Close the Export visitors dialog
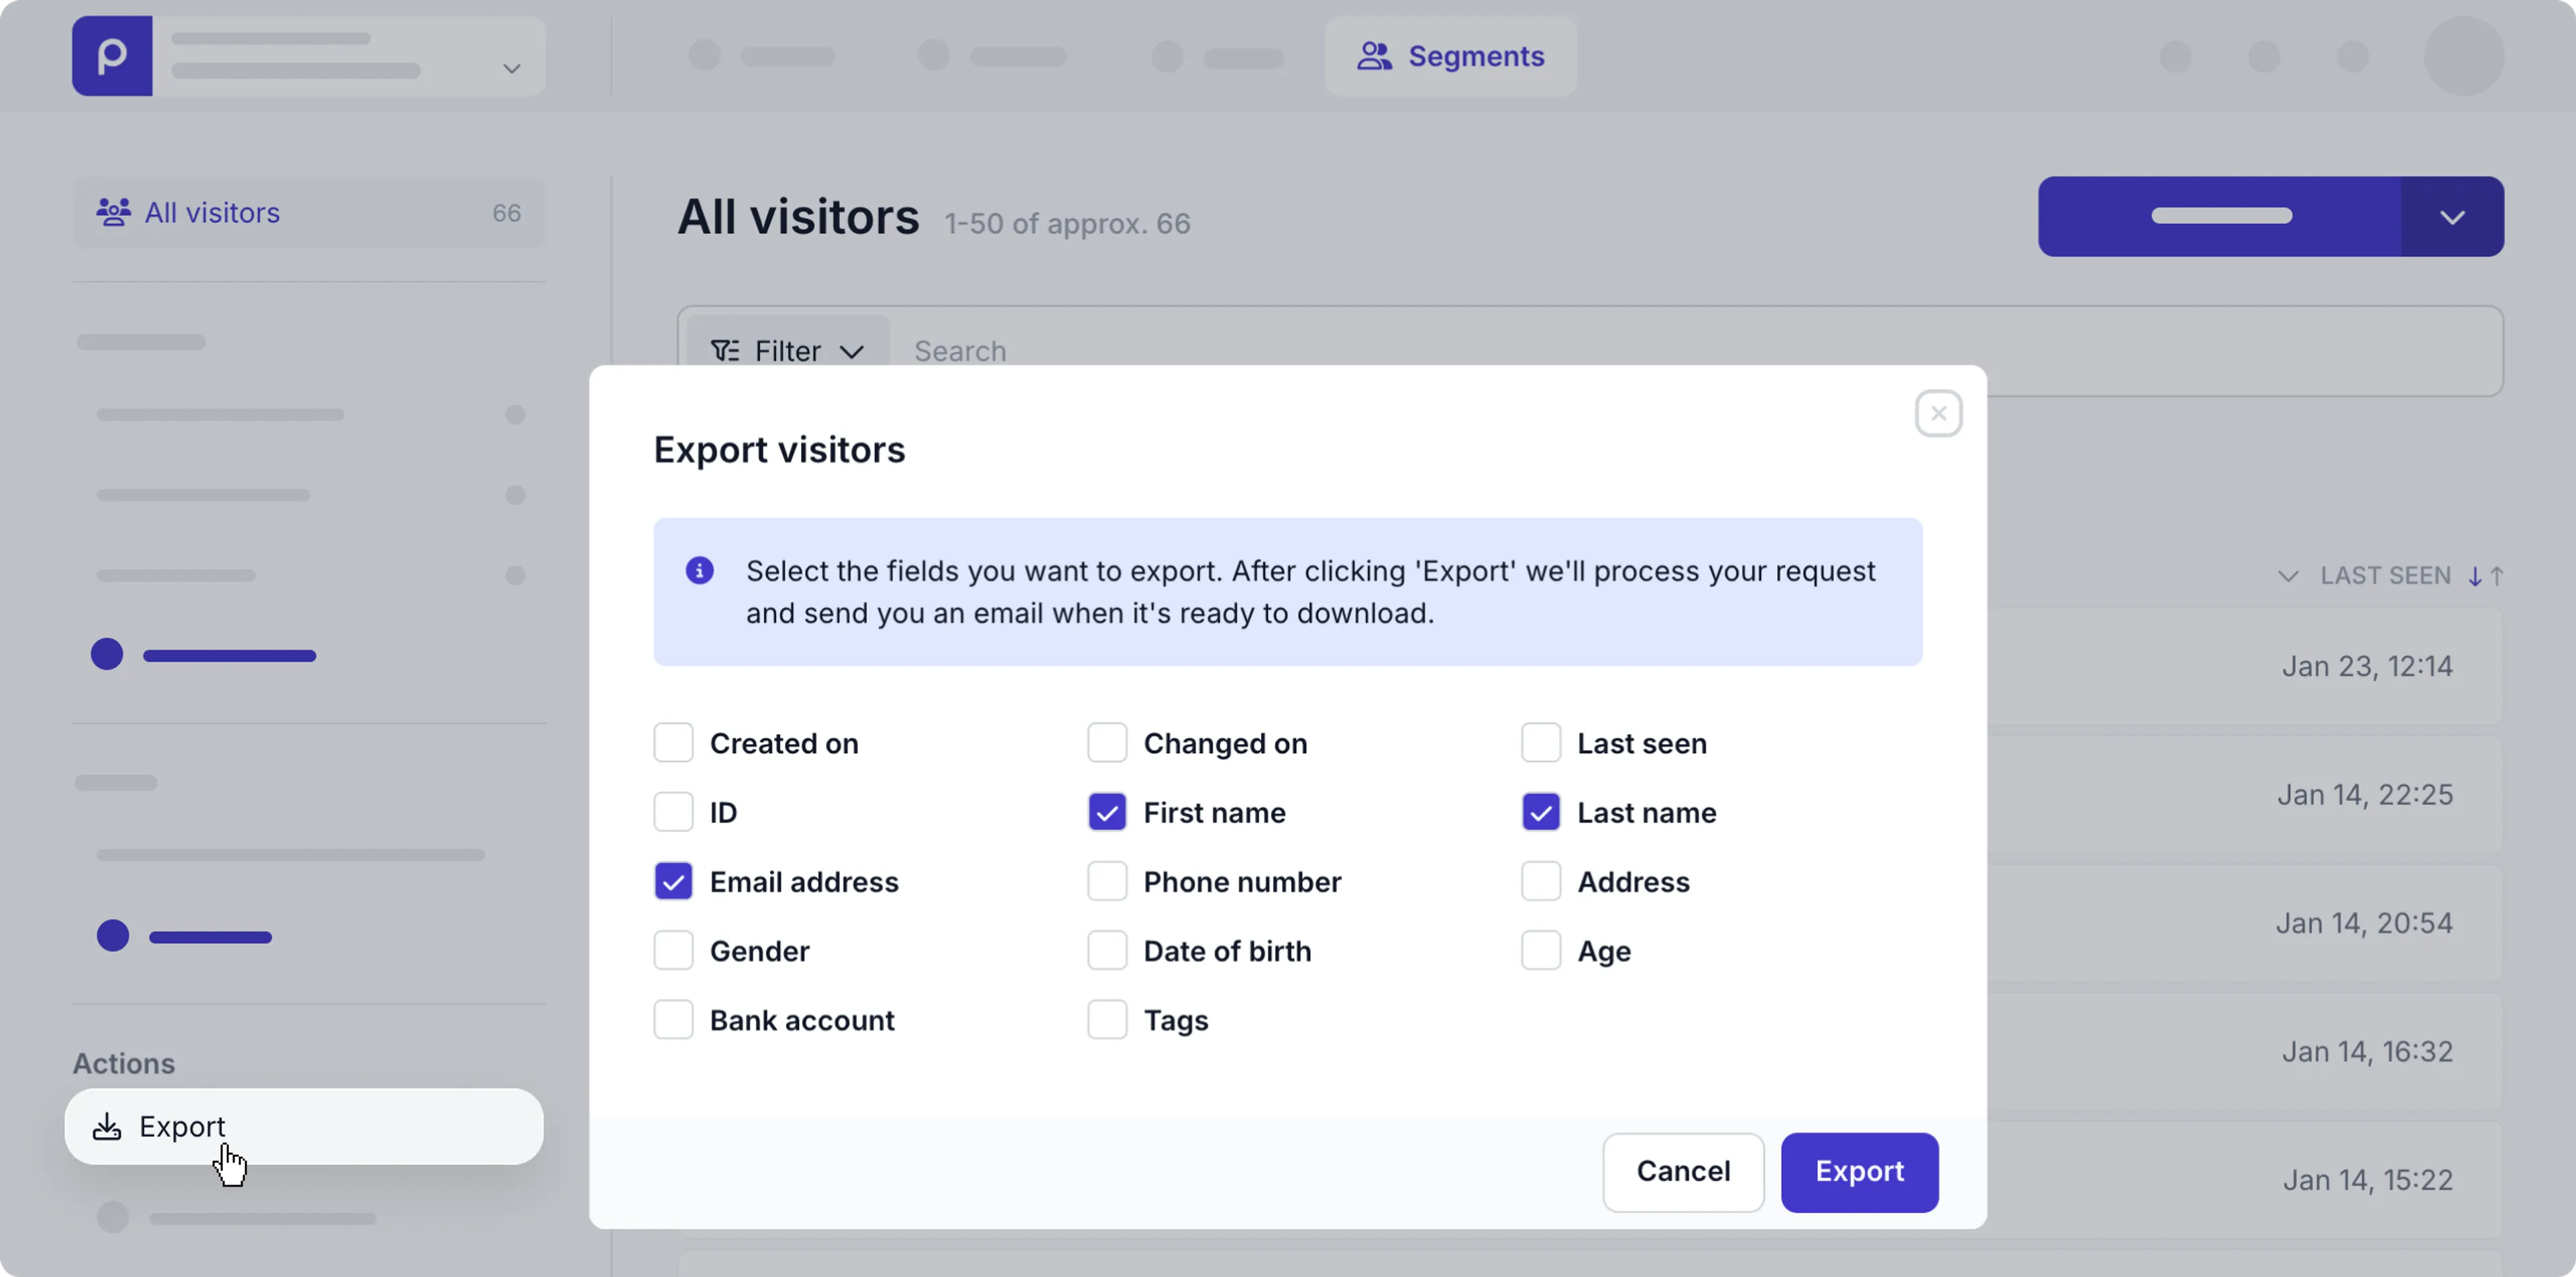 [1938, 413]
